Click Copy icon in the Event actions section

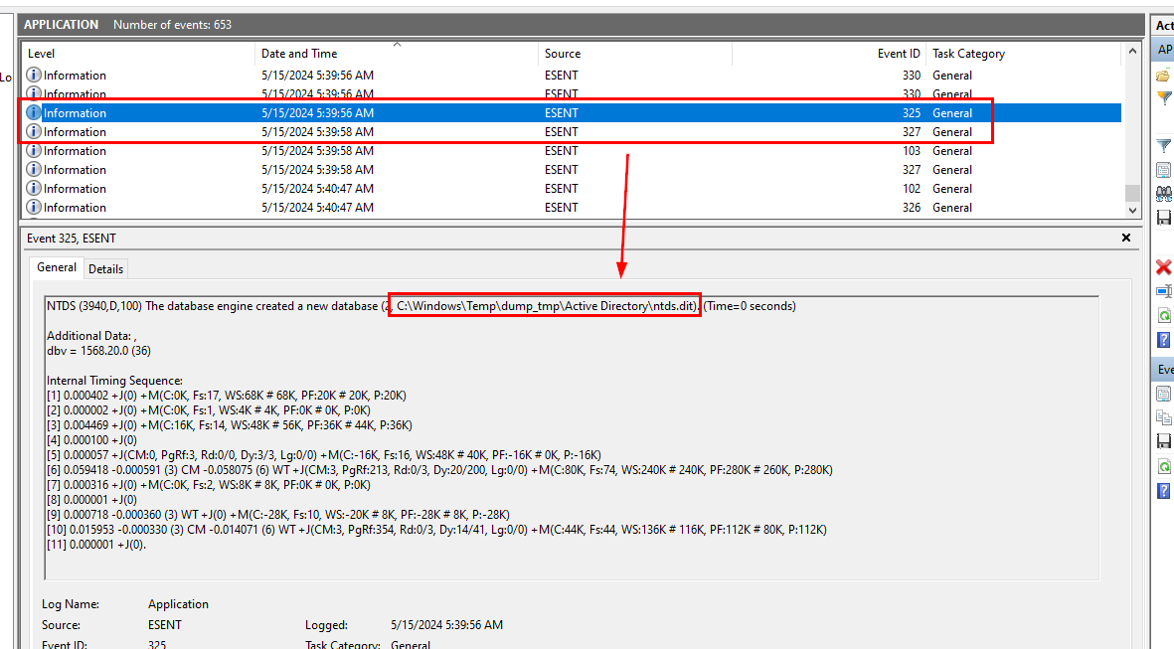pos(1163,417)
